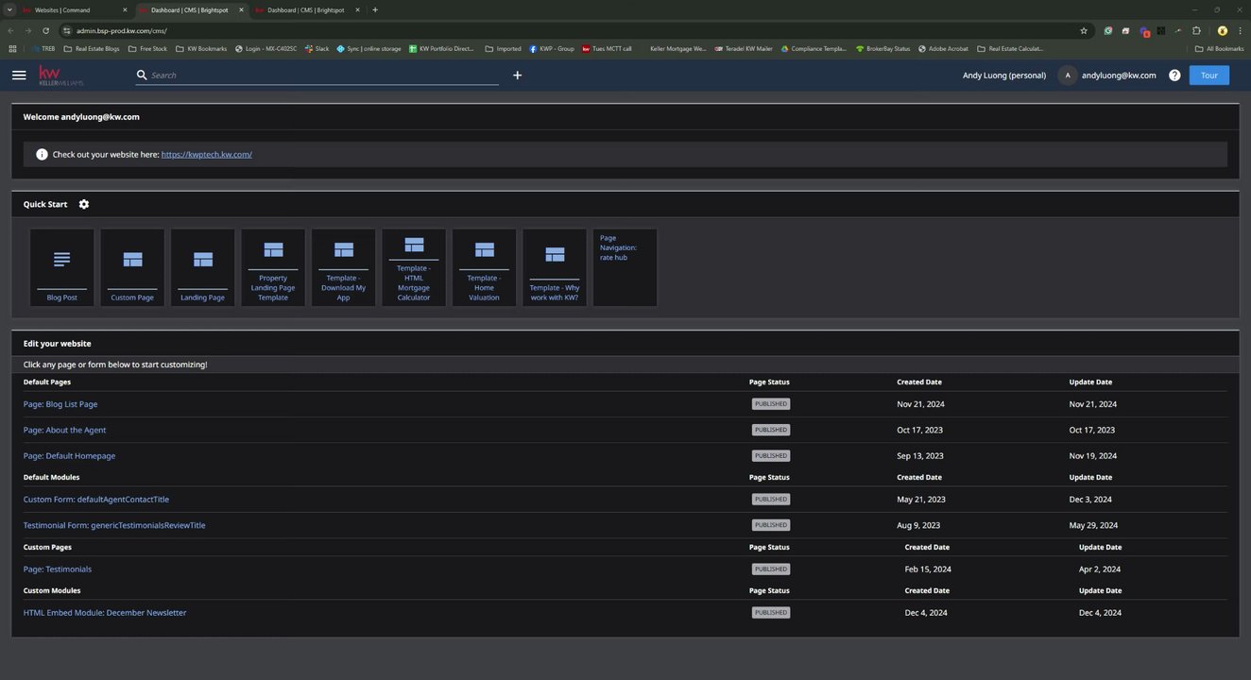The height and width of the screenshot is (680, 1251).
Task: Open the kwptech.kw.com website link
Action: pyautogui.click(x=206, y=154)
